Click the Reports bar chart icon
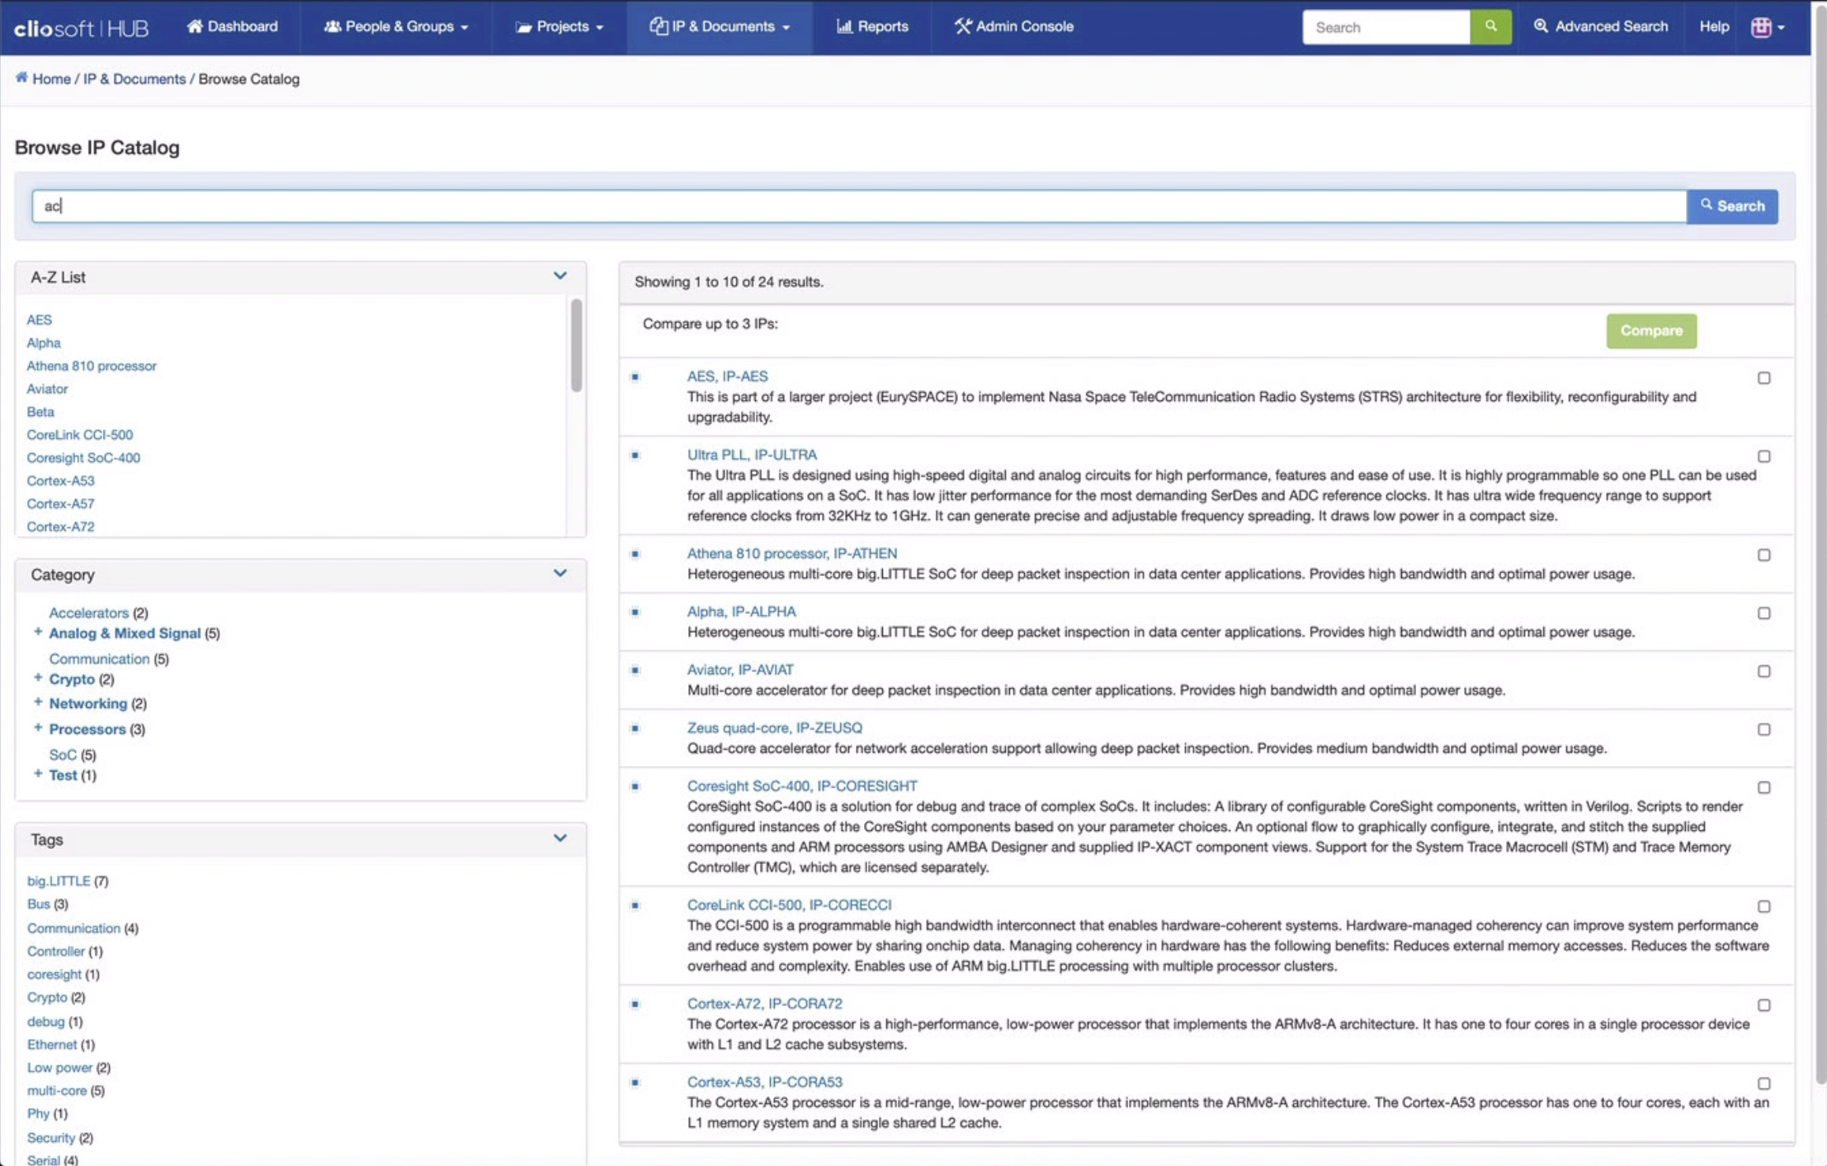Viewport: 1827px width, 1166px height. (844, 26)
